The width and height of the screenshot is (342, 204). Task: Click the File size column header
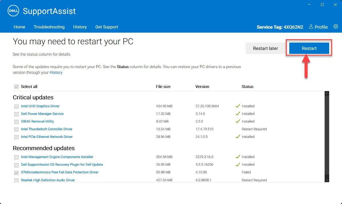pos(163,87)
